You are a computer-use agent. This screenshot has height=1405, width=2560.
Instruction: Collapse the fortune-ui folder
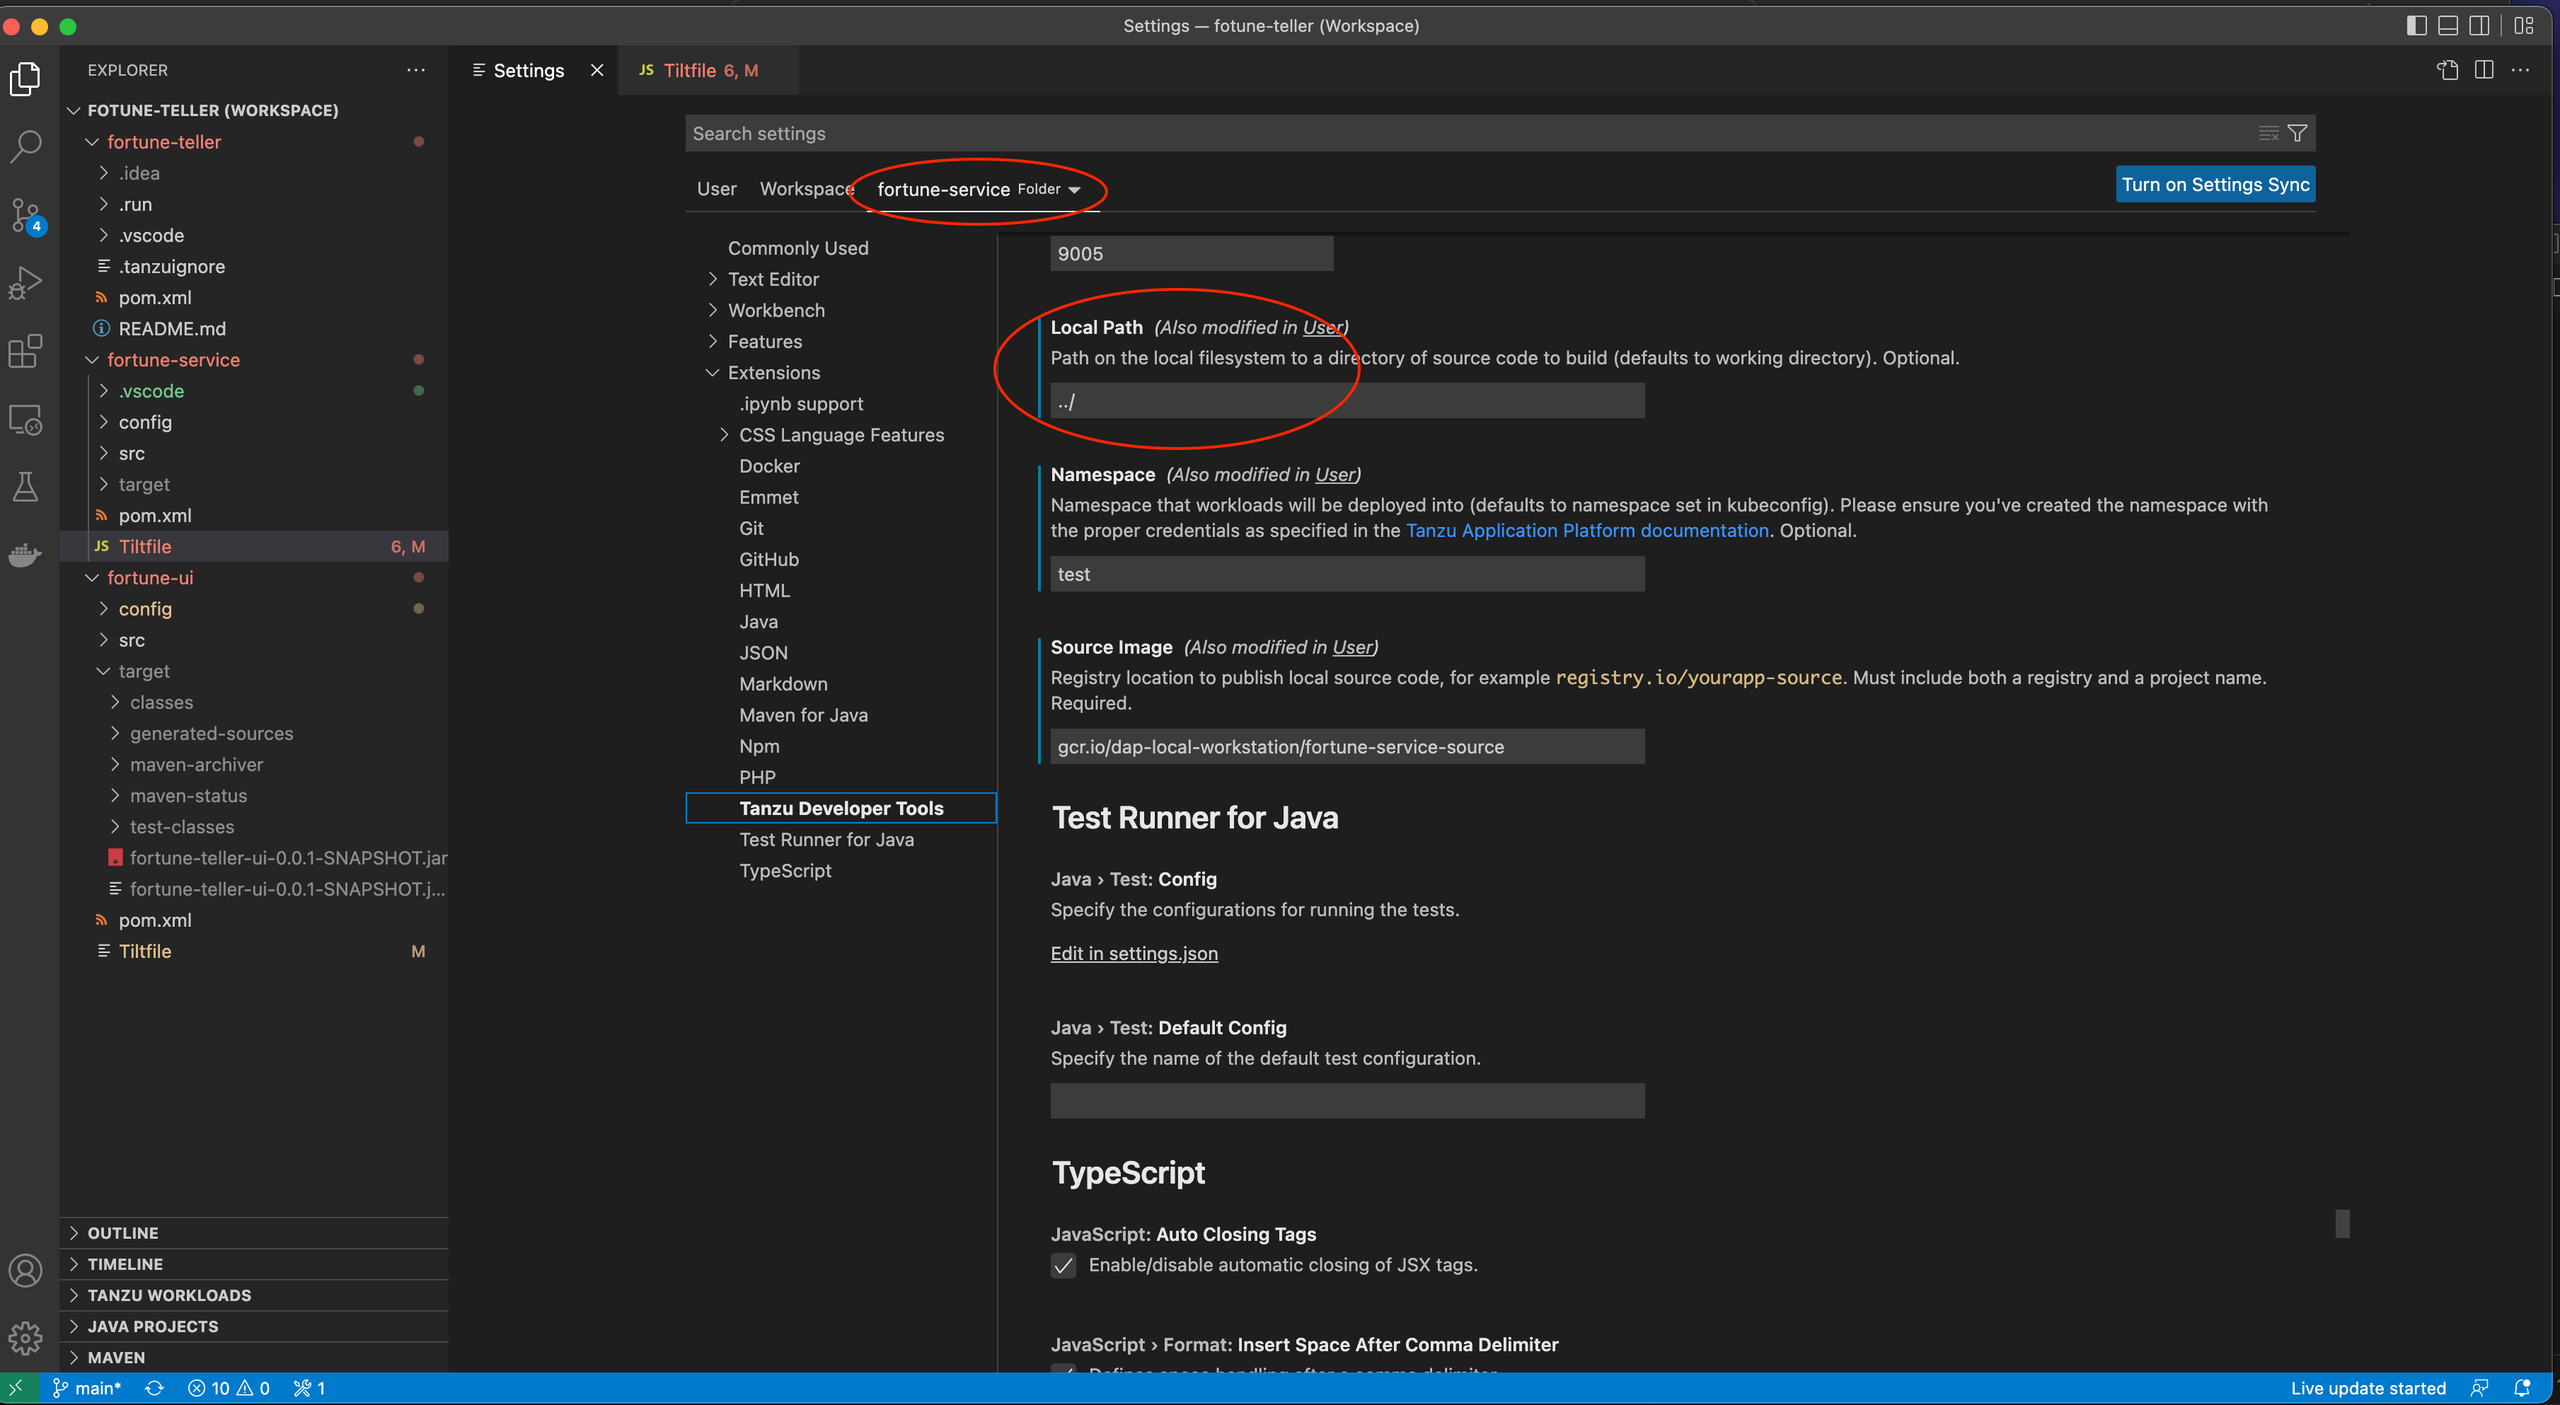[x=93, y=577]
